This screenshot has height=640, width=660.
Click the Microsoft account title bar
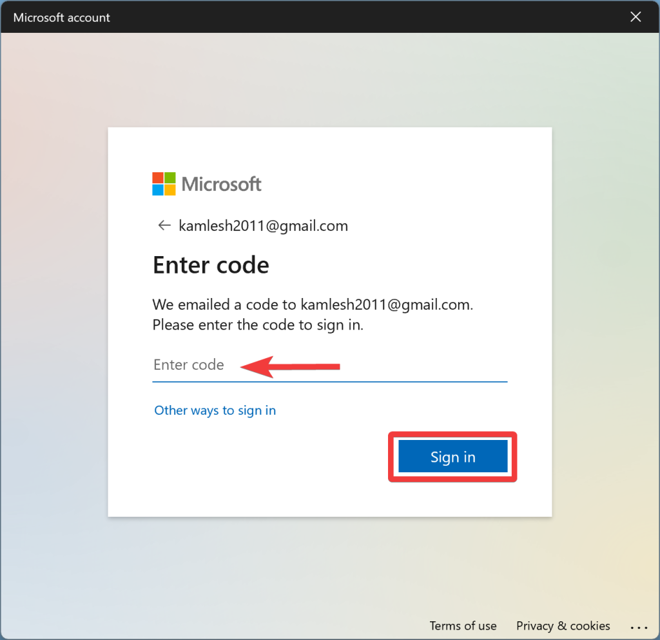point(61,17)
